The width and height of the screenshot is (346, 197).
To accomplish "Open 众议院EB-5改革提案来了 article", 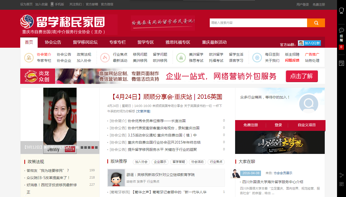I will 48,178.
